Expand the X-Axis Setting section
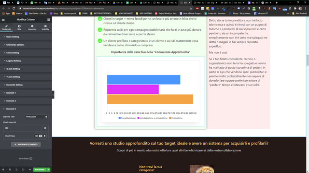This screenshot has width=309, height=173. point(26,69)
